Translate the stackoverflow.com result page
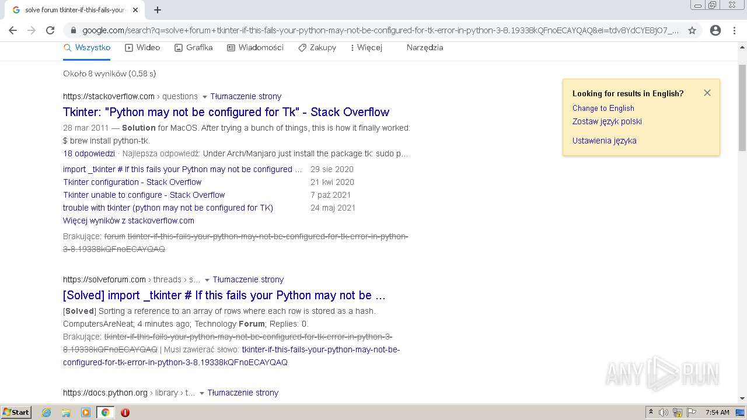The height and width of the screenshot is (420, 747). click(246, 96)
